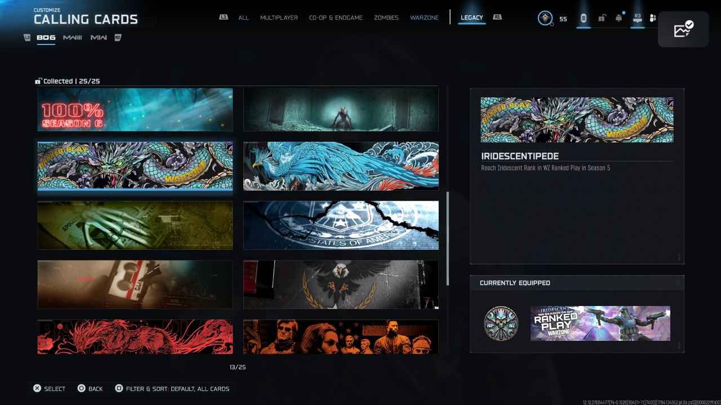The image size is (721, 405).
Task: Switch to the MWII game filter tab
Action: click(x=99, y=38)
